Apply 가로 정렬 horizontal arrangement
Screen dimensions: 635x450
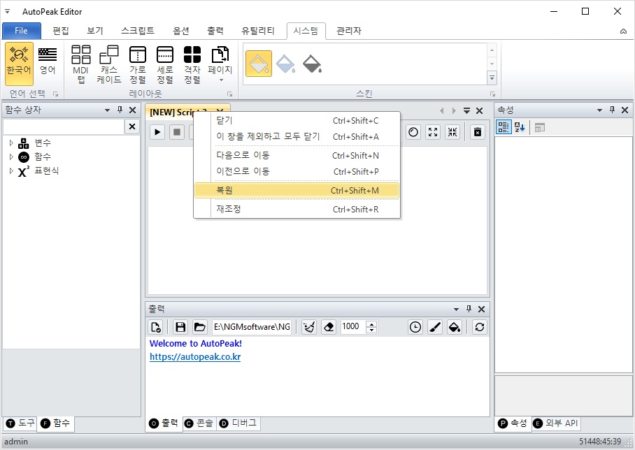[138, 64]
